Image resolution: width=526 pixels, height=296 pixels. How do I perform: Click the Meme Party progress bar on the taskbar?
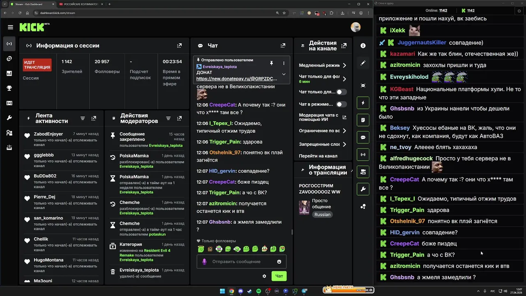pyautogui.click(x=348, y=290)
